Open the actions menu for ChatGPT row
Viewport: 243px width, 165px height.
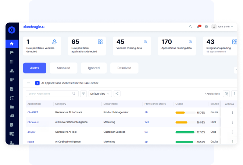[232, 113]
